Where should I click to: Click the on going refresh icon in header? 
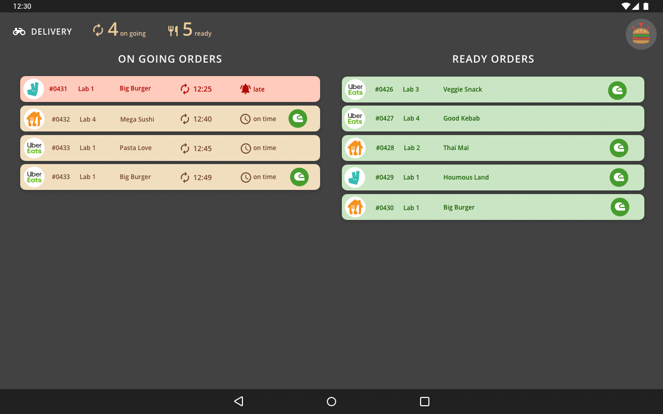click(98, 30)
